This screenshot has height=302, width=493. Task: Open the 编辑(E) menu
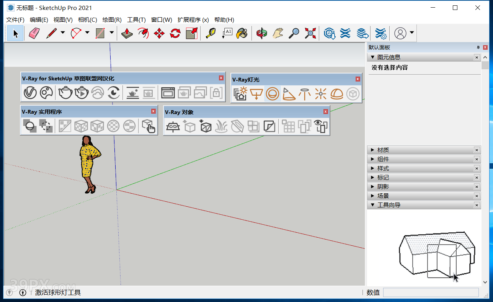click(39, 20)
